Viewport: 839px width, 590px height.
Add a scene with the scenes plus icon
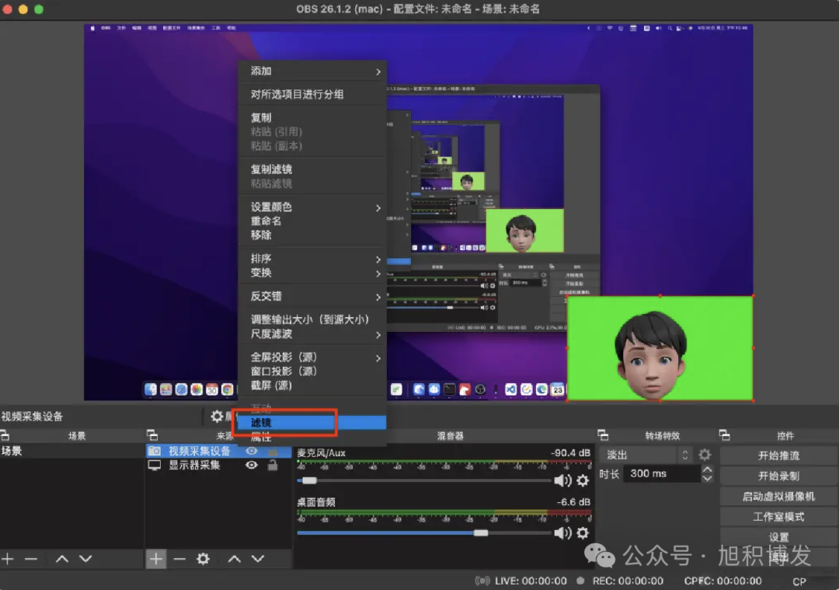[8, 558]
